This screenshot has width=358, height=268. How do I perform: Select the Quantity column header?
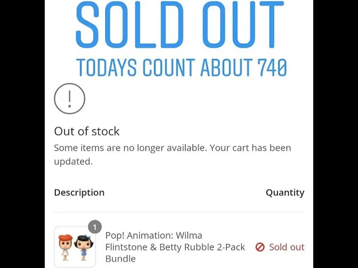pyautogui.click(x=285, y=193)
